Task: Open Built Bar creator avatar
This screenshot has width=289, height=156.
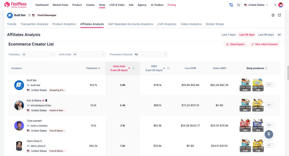Action: [19, 85]
